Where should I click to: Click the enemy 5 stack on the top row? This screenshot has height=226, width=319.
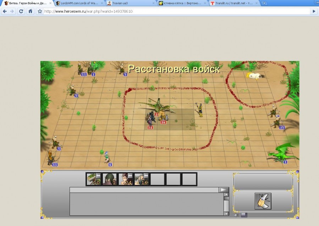tap(123, 70)
